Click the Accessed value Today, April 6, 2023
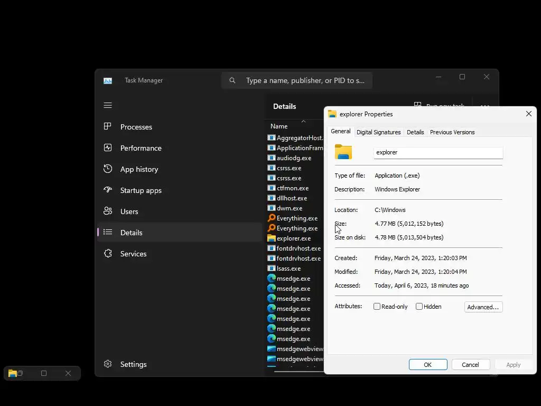 coord(422,285)
